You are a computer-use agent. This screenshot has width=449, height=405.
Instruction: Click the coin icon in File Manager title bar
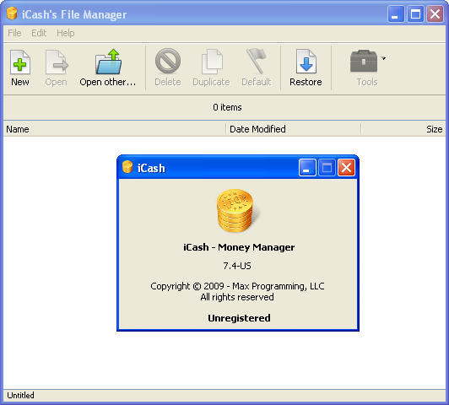[12, 13]
